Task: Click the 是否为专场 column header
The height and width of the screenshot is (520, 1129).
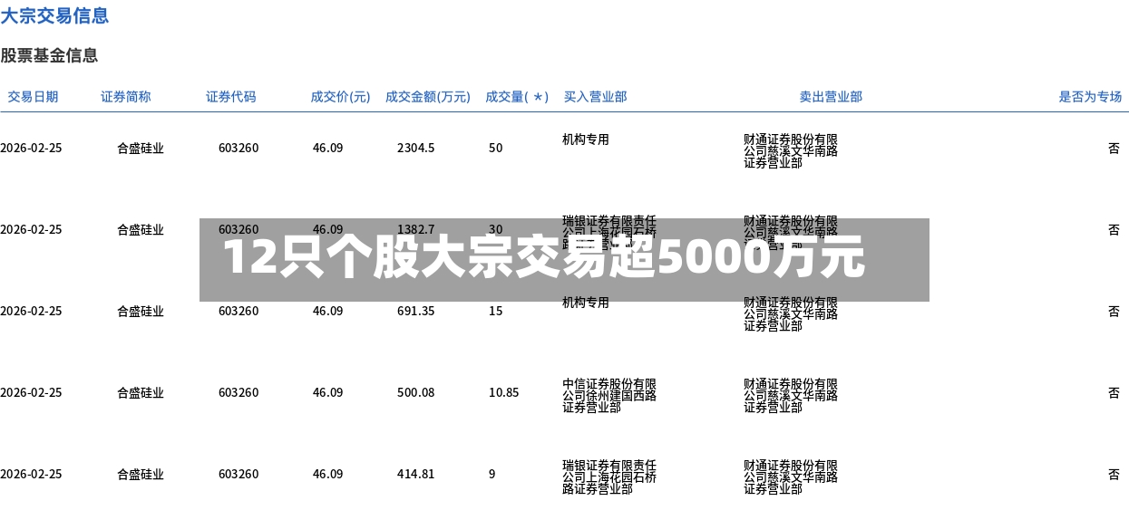Action: point(1091,96)
